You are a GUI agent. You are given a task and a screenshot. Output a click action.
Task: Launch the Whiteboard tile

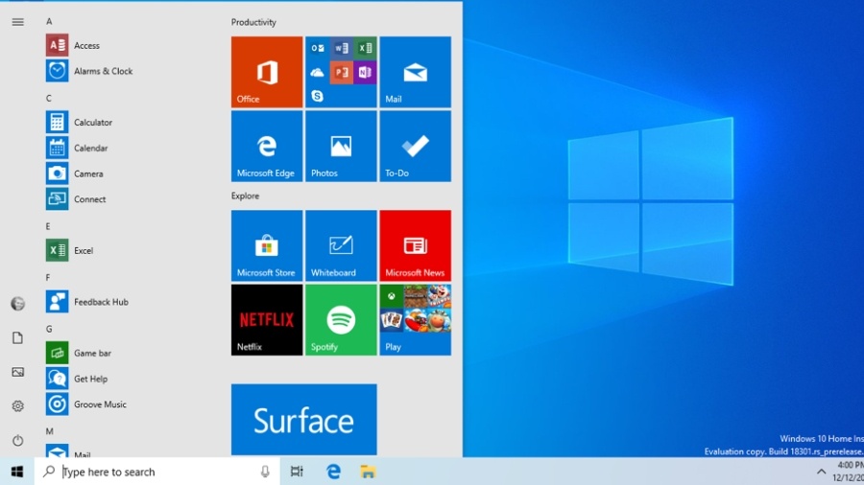pyautogui.click(x=341, y=245)
